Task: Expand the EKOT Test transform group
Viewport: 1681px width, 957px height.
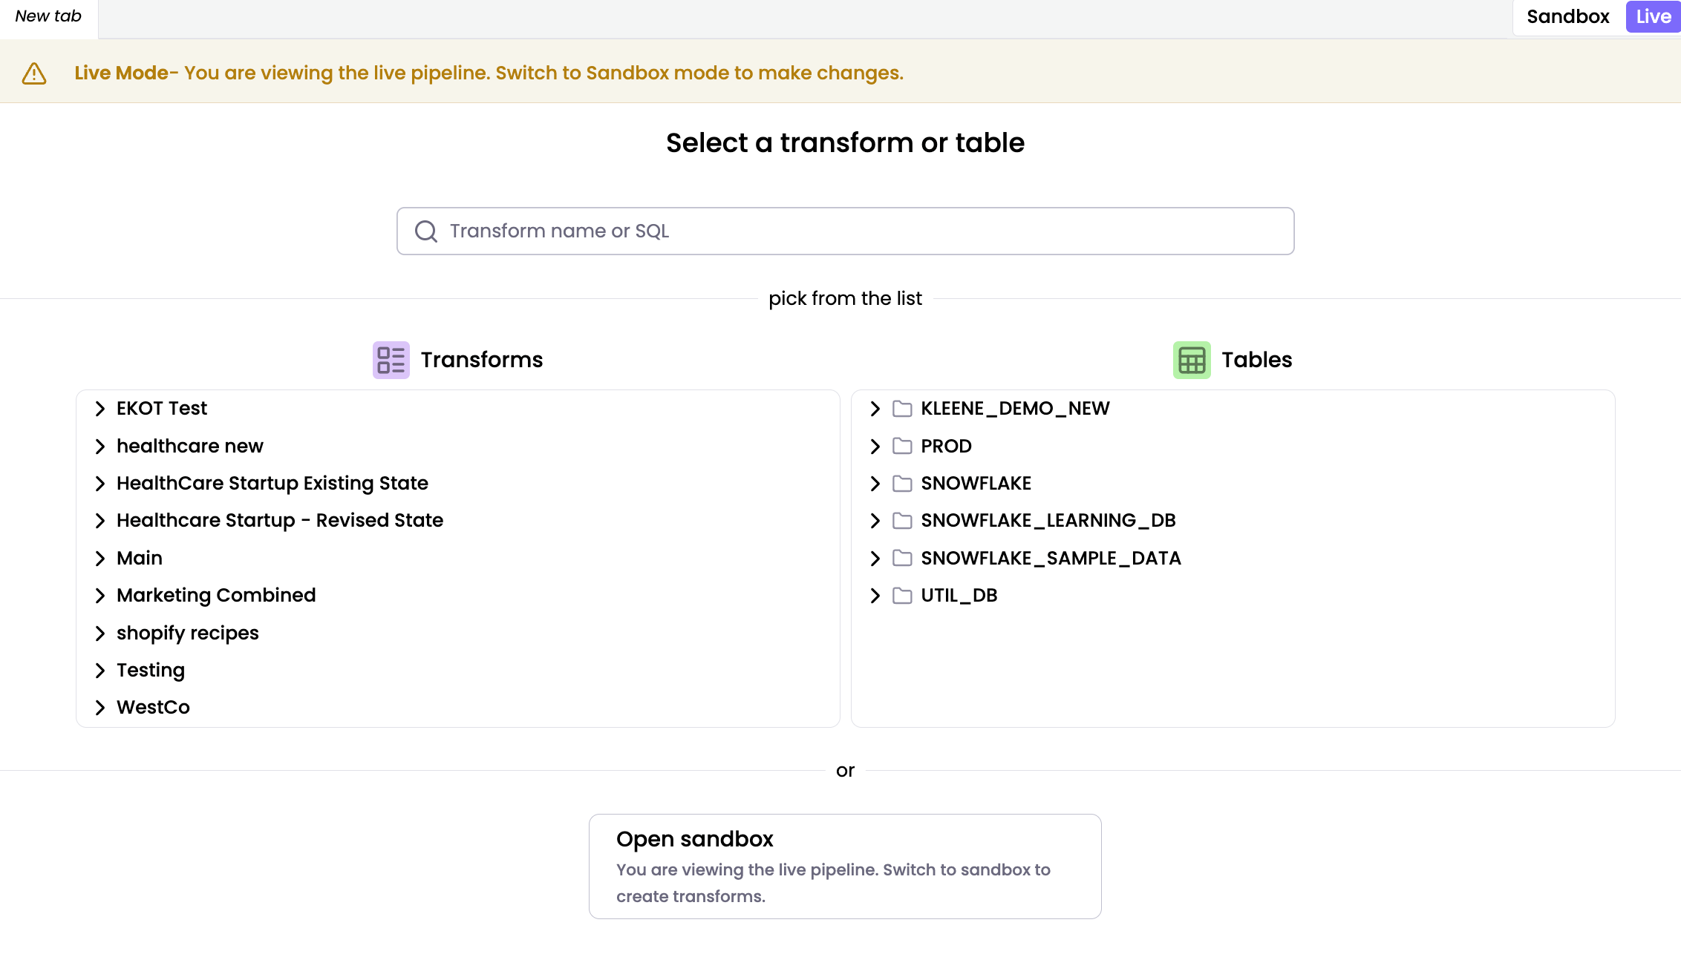Action: click(x=100, y=409)
